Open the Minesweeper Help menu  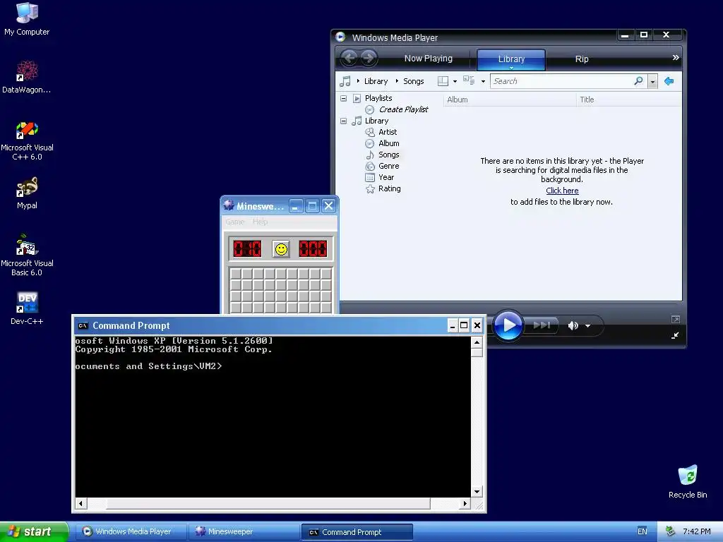(260, 222)
